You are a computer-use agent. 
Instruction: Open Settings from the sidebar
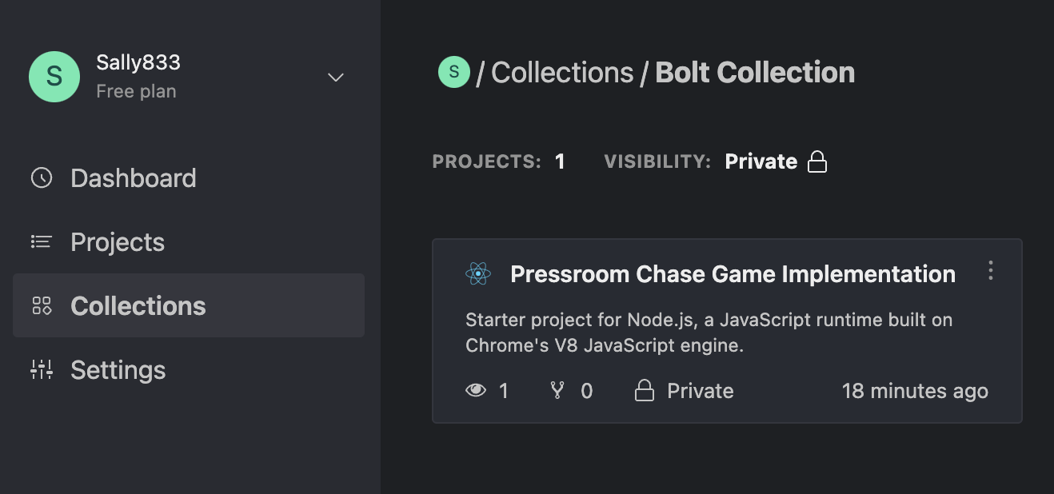point(118,369)
